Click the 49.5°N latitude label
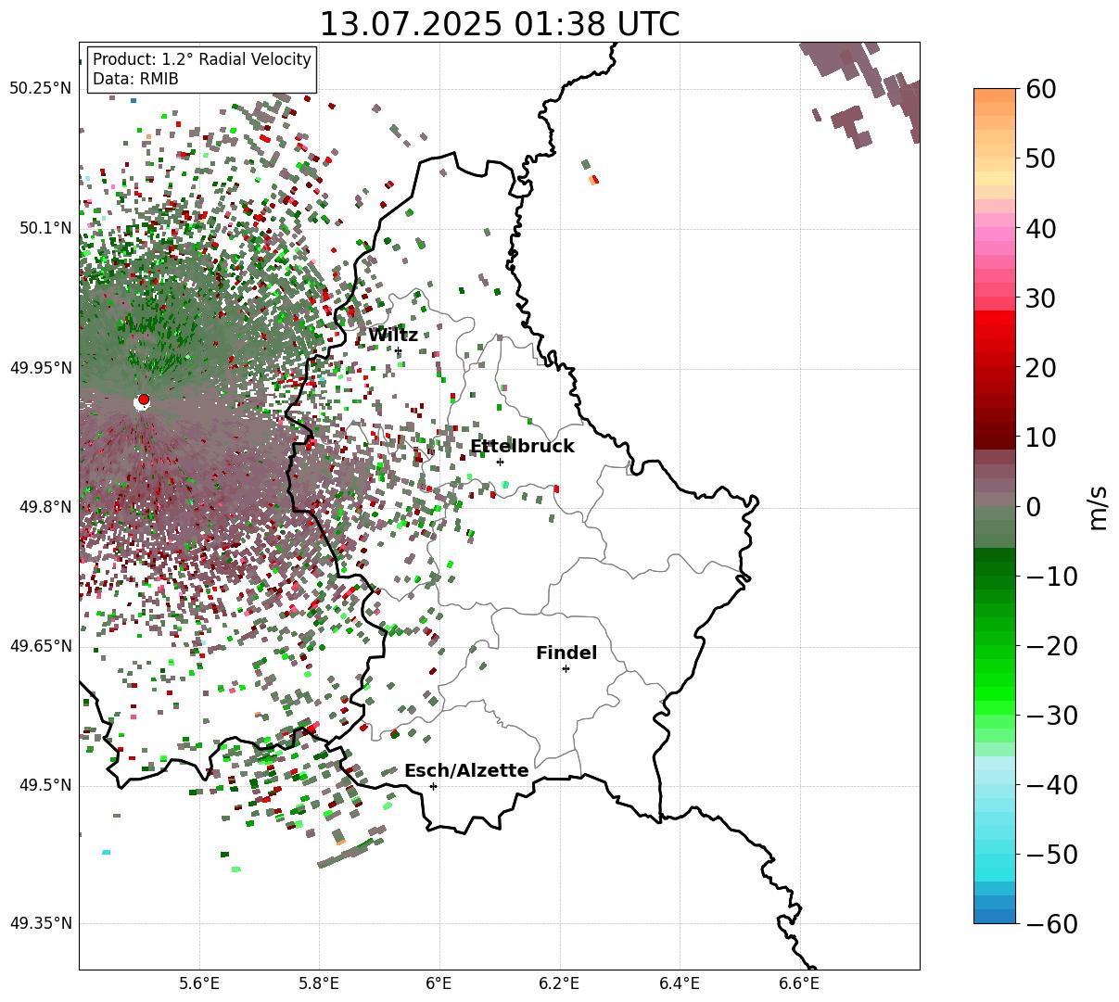 (x=45, y=785)
